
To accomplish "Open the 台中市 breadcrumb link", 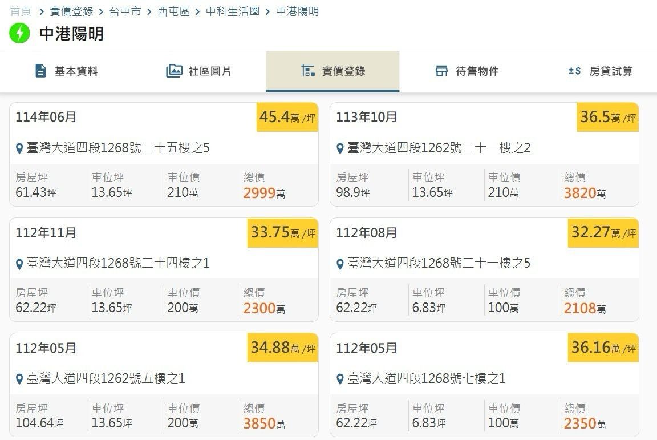I will (125, 11).
